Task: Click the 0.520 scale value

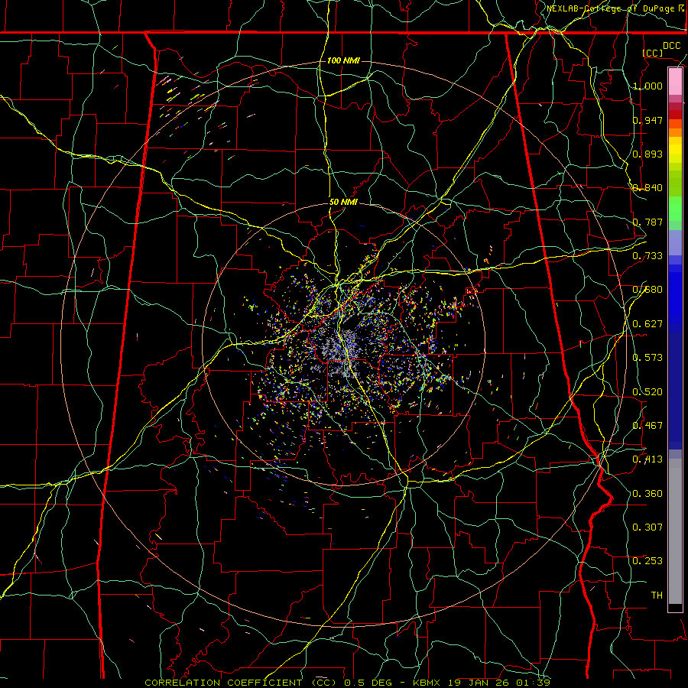Action: point(647,392)
